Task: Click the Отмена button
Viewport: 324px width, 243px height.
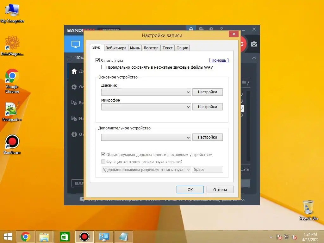Action: [x=220, y=190]
